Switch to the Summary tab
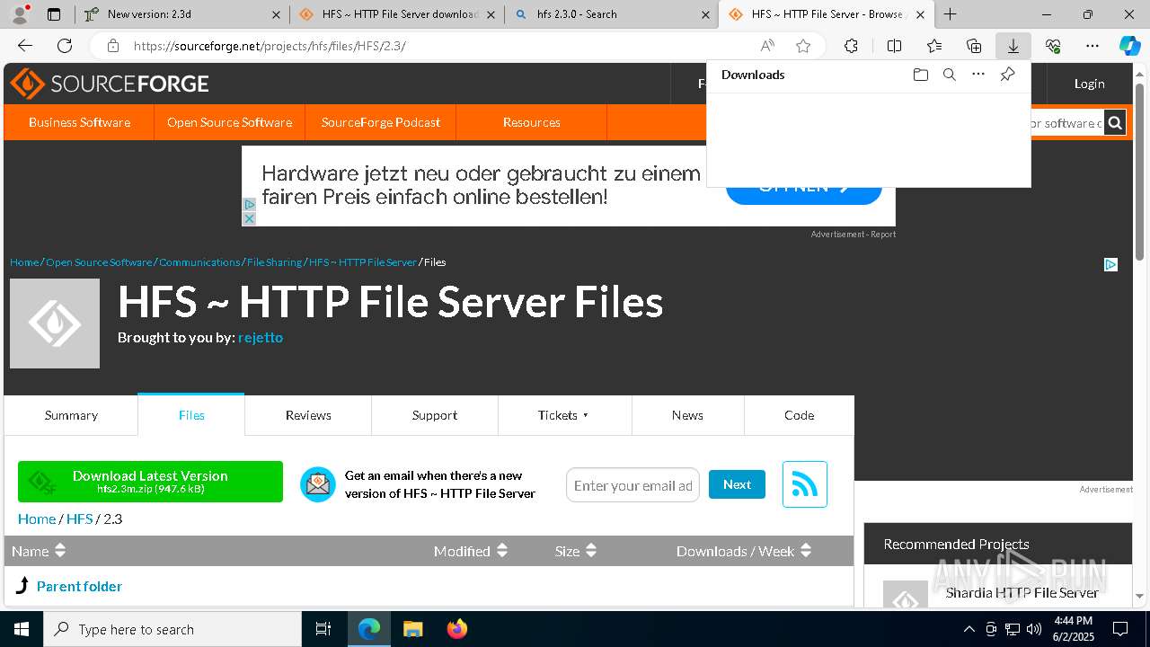1150x647 pixels. (71, 415)
